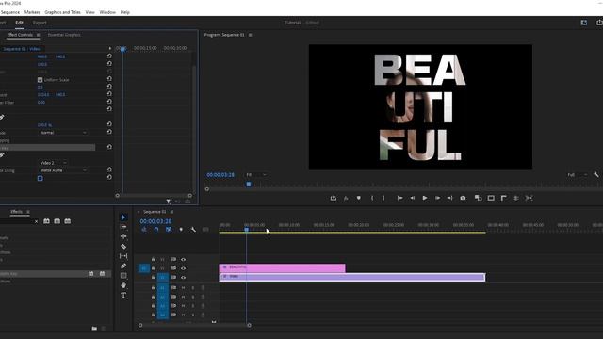The image size is (603, 339).
Task: Open the Effects panel menu
Action: pos(28,212)
